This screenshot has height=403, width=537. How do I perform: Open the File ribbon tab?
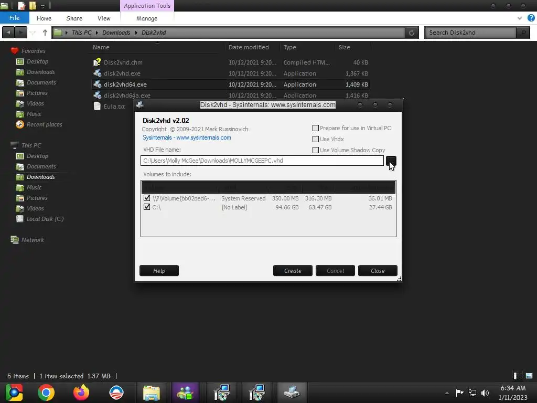click(x=14, y=18)
